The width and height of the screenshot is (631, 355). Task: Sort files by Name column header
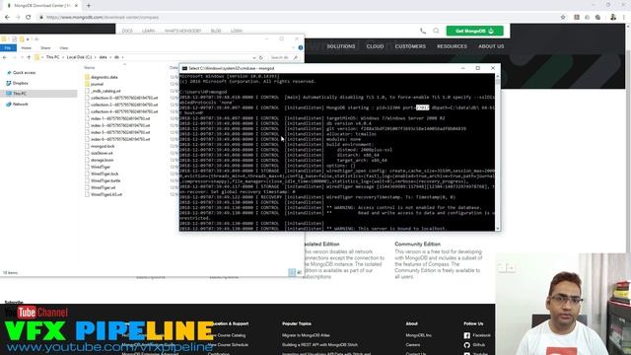90,68
